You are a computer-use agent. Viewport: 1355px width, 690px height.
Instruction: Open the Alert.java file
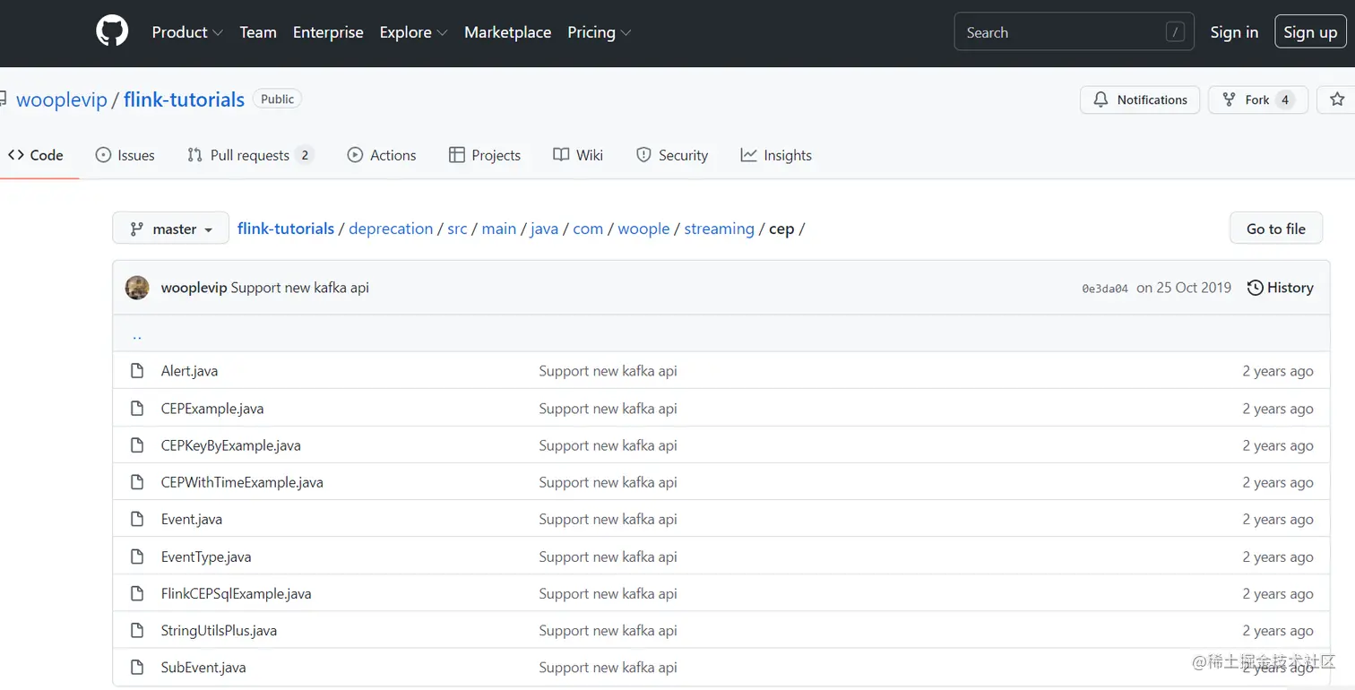pos(189,371)
